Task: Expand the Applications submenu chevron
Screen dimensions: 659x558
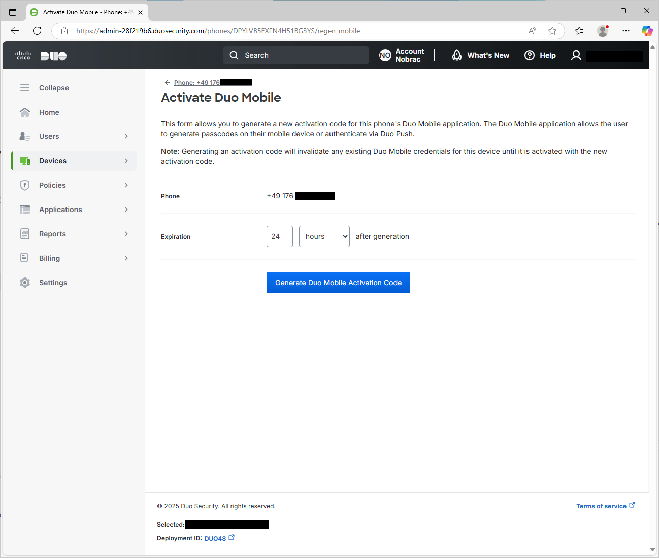Action: pos(126,210)
